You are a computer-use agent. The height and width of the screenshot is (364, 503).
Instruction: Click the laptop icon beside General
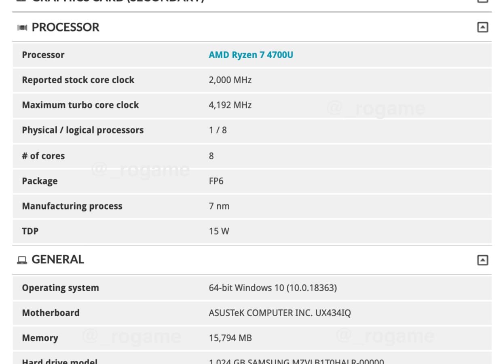[x=22, y=260]
